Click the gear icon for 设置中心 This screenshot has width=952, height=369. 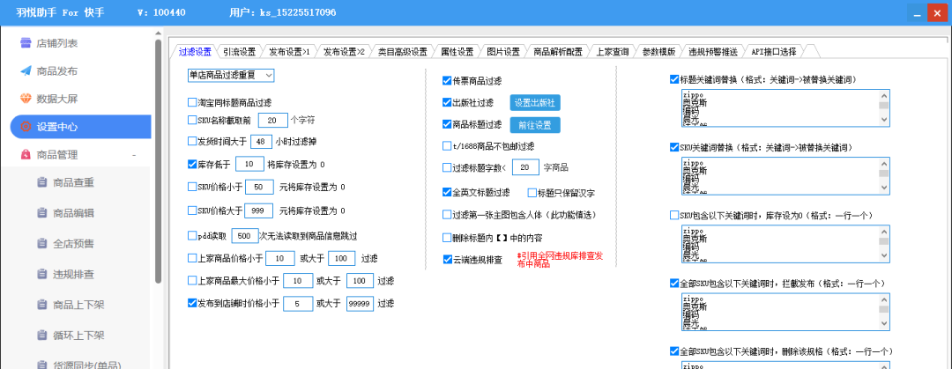pos(26,127)
